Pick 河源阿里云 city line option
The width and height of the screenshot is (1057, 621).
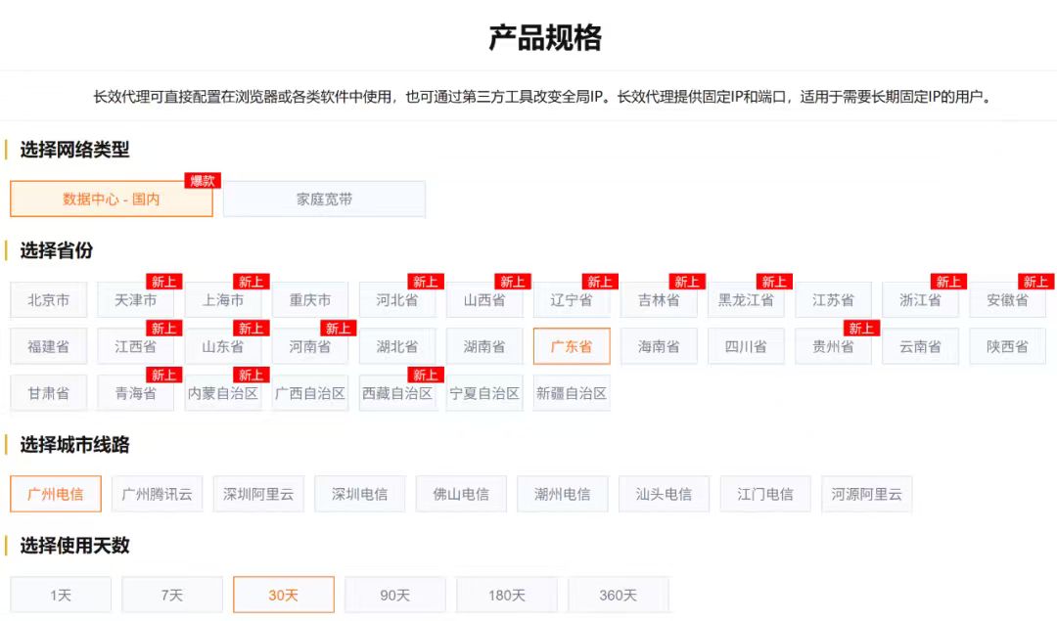coord(866,494)
